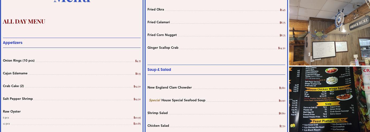Select the Appetizers section heading
The width and height of the screenshot is (370, 132).
[x=13, y=43]
